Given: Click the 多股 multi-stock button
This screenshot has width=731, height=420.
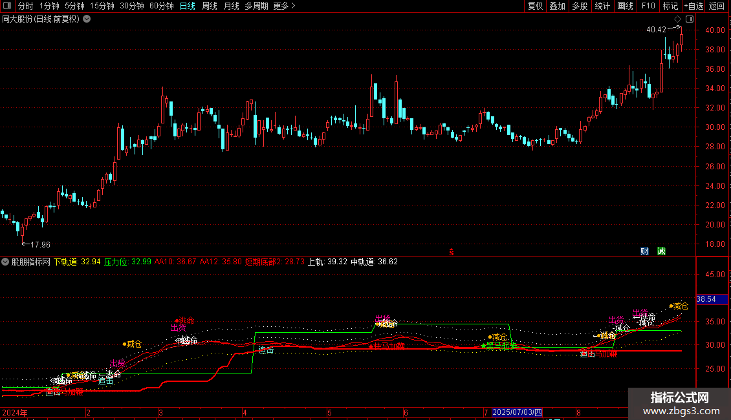Looking at the screenshot, I should pos(580,6).
